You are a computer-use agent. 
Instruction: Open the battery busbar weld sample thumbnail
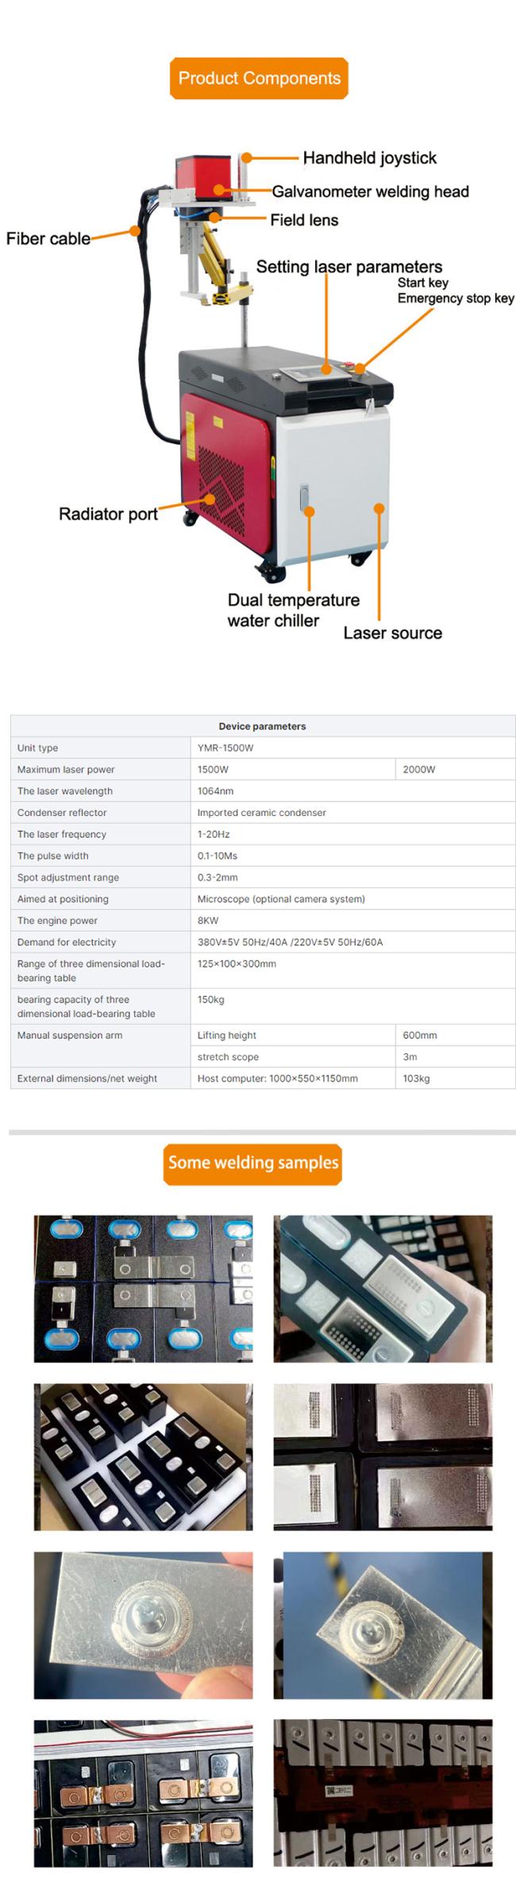143,1289
